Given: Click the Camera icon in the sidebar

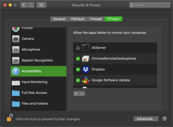Looking at the screenshot, I should click(16, 39).
